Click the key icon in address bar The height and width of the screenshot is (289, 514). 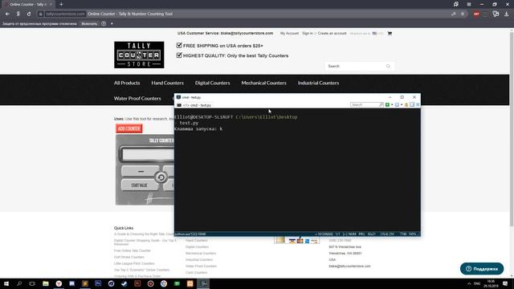453,14
